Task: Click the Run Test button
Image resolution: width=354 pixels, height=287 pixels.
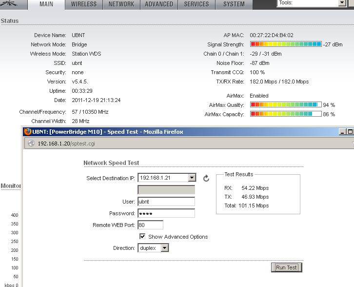Action: pos(286,267)
